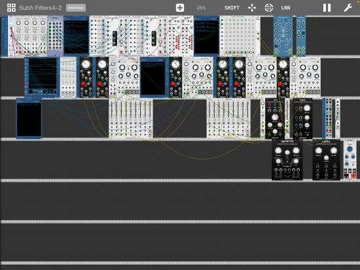Select the lavender jack matrix module
This screenshot has height=270, width=360.
55,36
